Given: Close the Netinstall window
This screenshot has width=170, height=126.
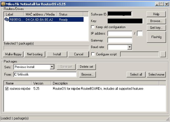Looking at the screenshot, I should [x=167, y=4].
